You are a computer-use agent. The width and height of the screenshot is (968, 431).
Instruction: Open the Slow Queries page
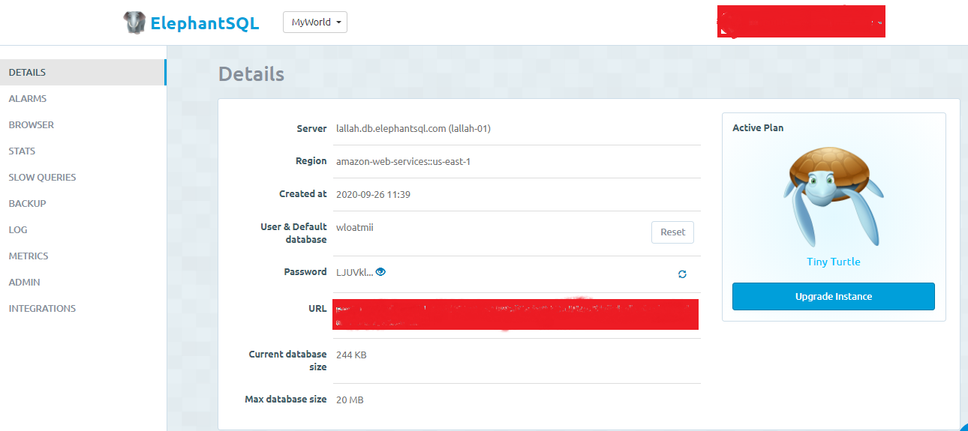83,178
